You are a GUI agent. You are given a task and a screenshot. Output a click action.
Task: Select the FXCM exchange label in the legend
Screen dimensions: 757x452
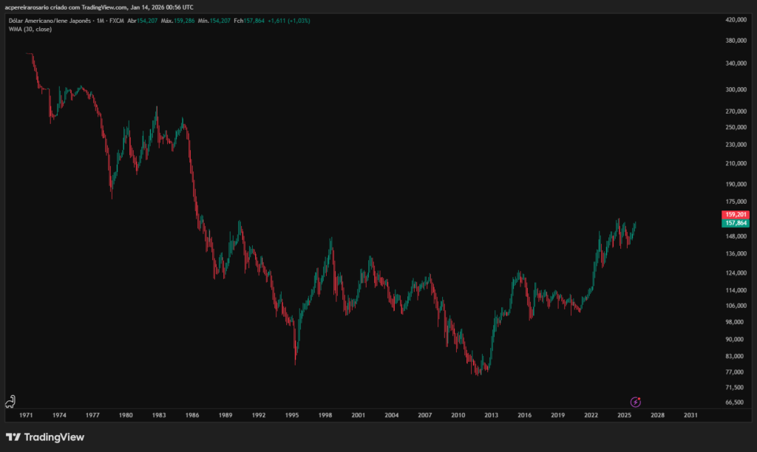(x=116, y=21)
